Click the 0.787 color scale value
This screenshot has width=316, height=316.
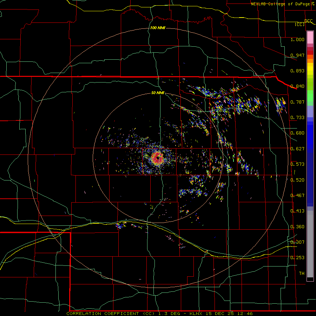pos(297,102)
